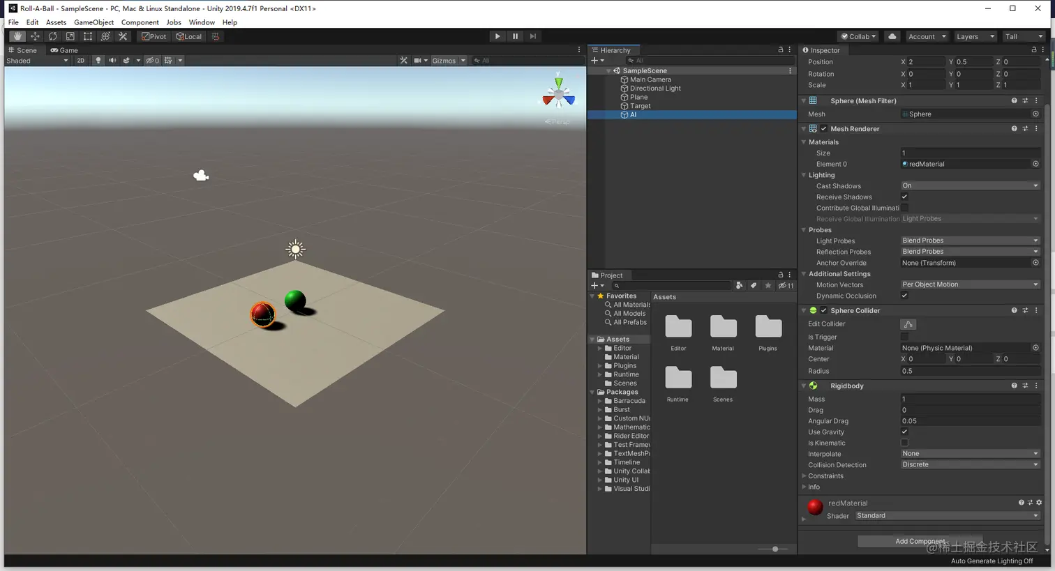Open the Mesh object picker for Sphere

pyautogui.click(x=1035, y=114)
